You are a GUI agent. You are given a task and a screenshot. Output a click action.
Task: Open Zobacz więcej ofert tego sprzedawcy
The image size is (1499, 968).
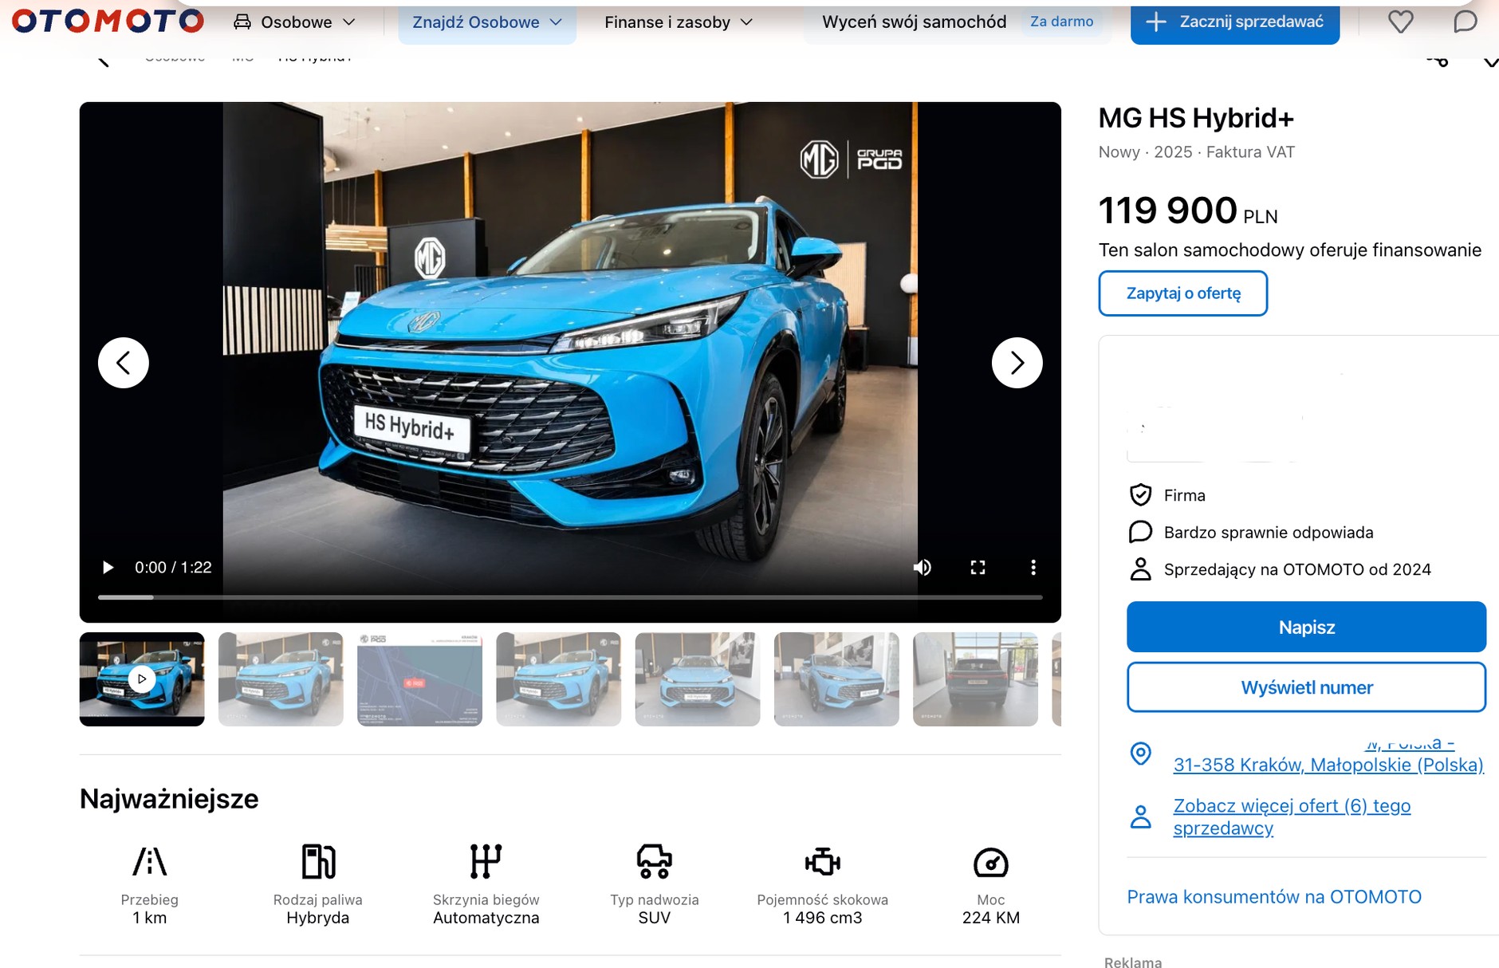[1292, 817]
